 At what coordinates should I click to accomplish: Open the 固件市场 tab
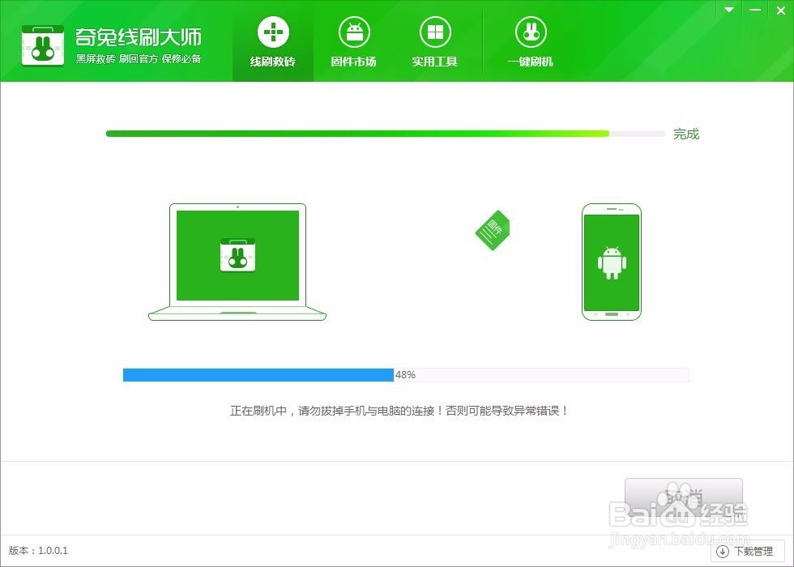(x=353, y=40)
